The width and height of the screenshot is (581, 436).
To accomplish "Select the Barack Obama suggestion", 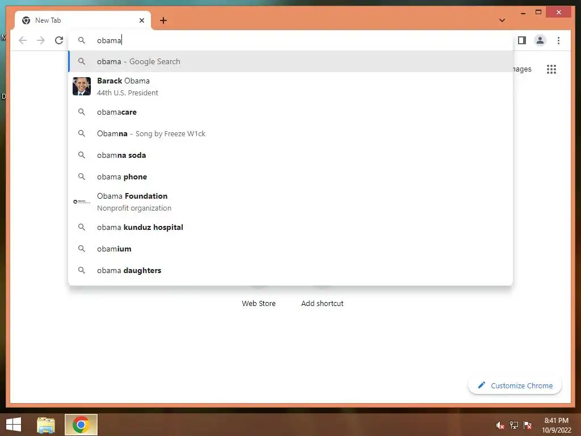I will click(291, 86).
